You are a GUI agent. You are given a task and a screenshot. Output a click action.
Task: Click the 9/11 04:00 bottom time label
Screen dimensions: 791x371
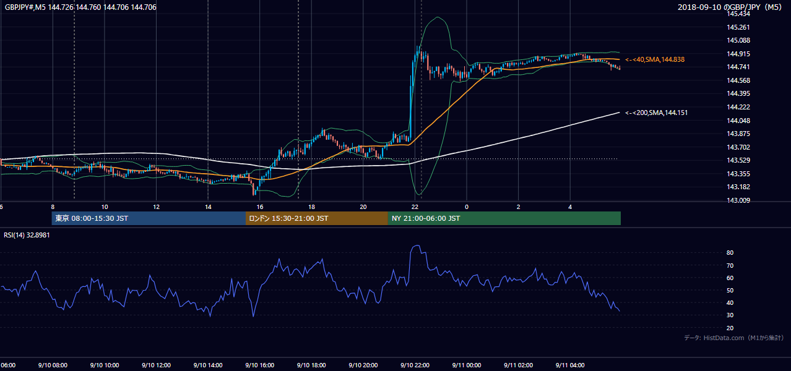(x=571, y=365)
